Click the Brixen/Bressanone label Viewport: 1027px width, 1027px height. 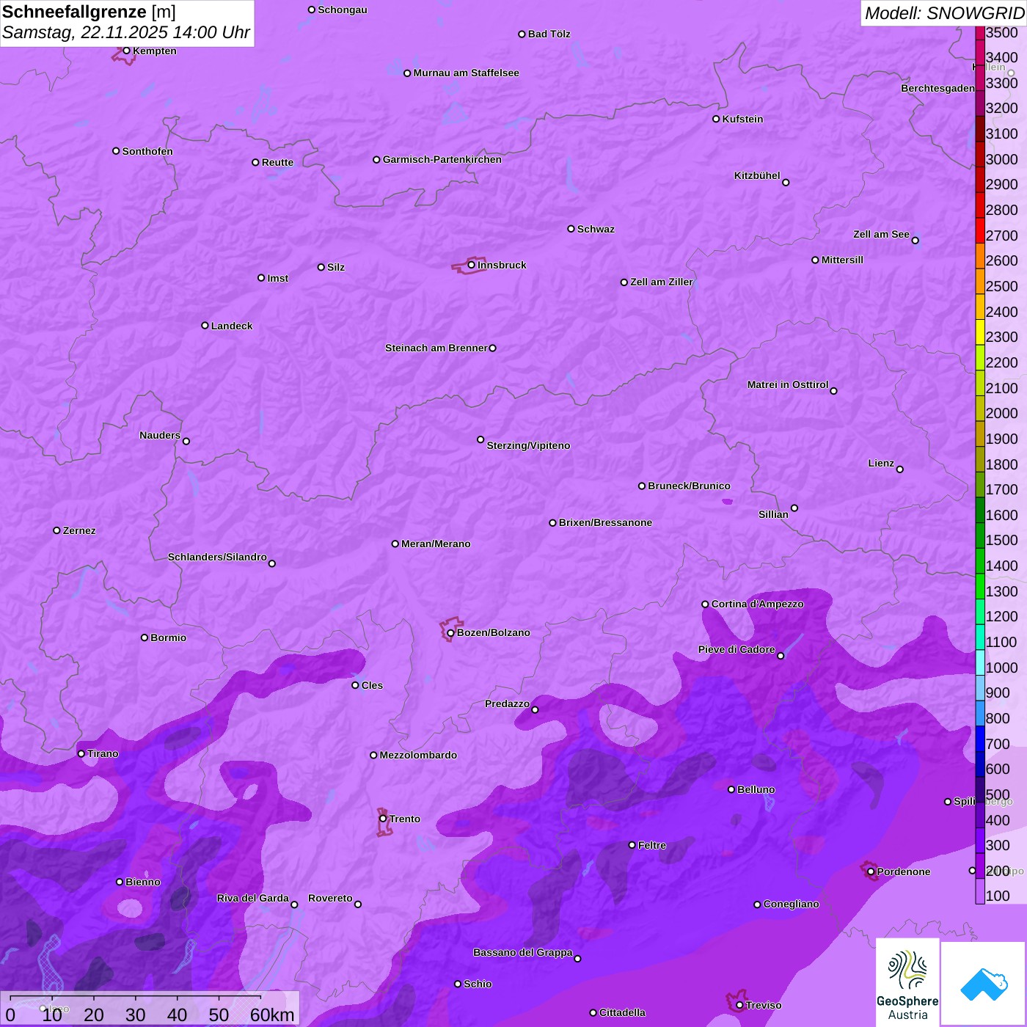coord(605,522)
